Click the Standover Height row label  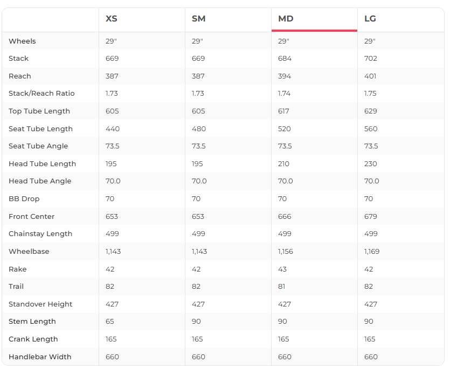coord(40,304)
